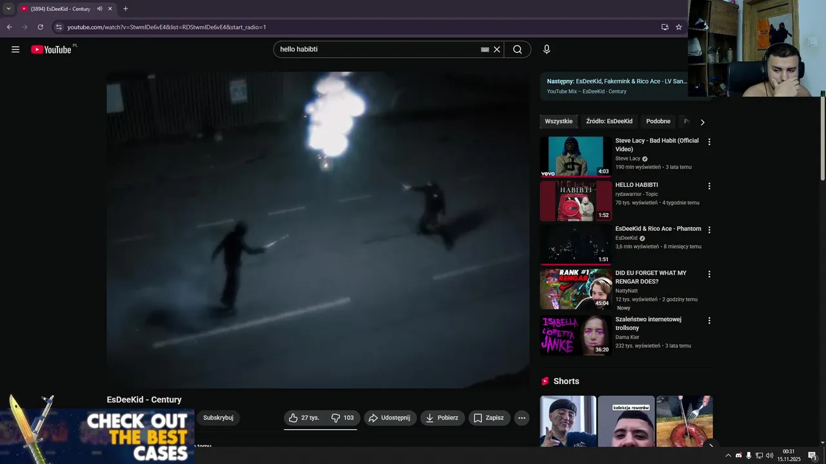826x464 pixels.
Task: Click the search magnifier button
Action: [518, 50]
